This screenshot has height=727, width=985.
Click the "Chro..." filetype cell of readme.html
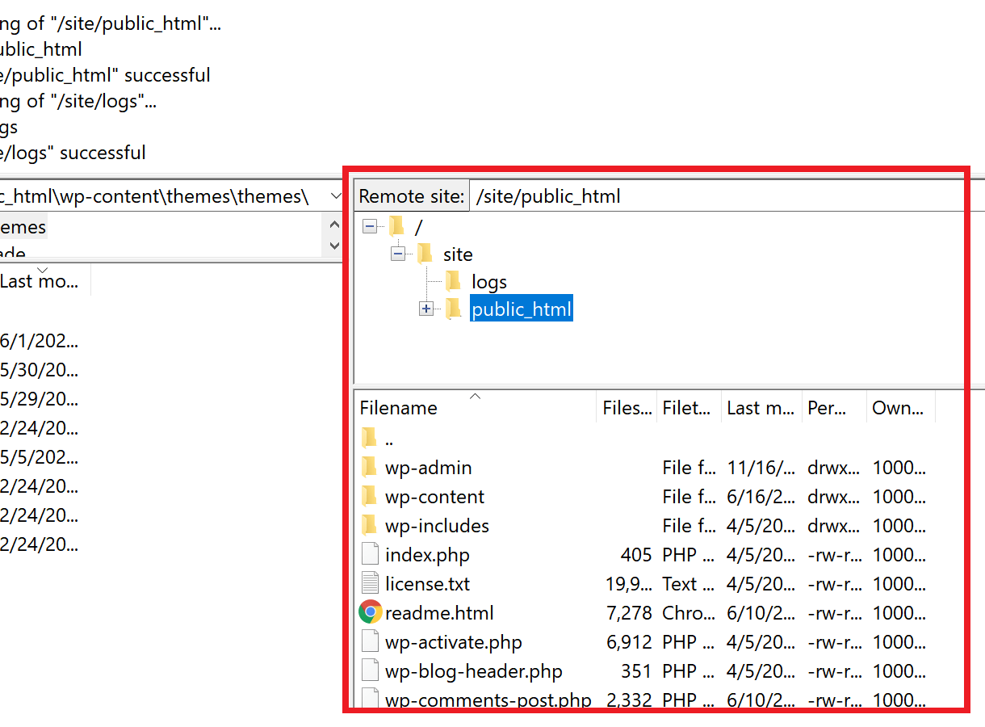[x=689, y=613]
